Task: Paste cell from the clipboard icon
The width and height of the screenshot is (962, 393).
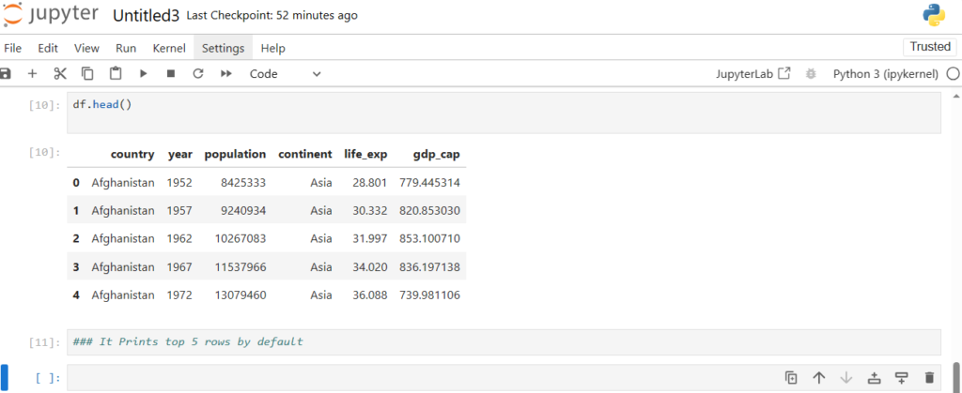Action: pyautogui.click(x=116, y=73)
